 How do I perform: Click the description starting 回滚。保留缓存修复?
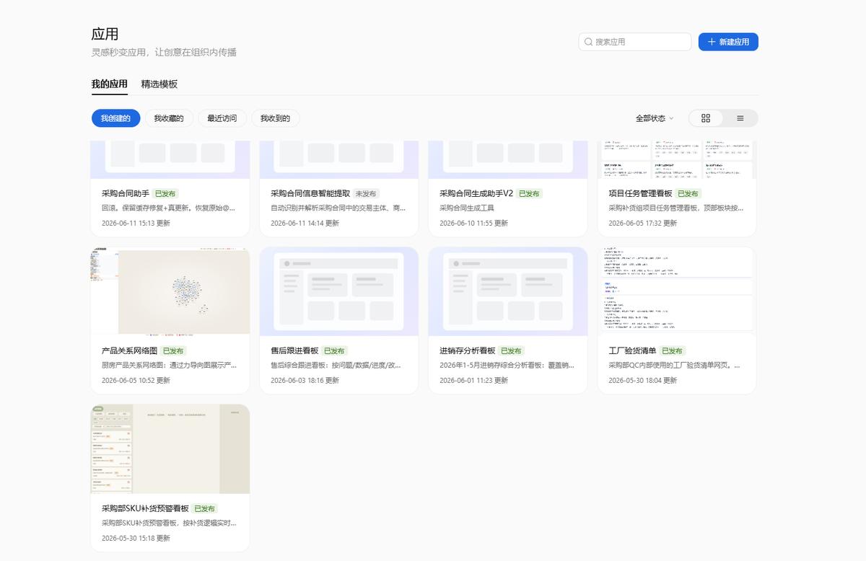[169, 208]
